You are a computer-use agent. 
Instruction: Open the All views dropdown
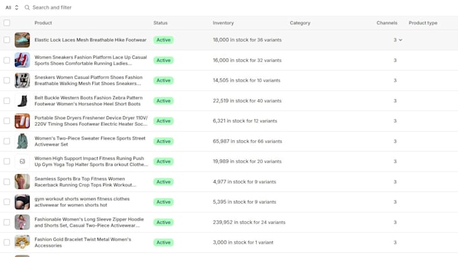12,7
